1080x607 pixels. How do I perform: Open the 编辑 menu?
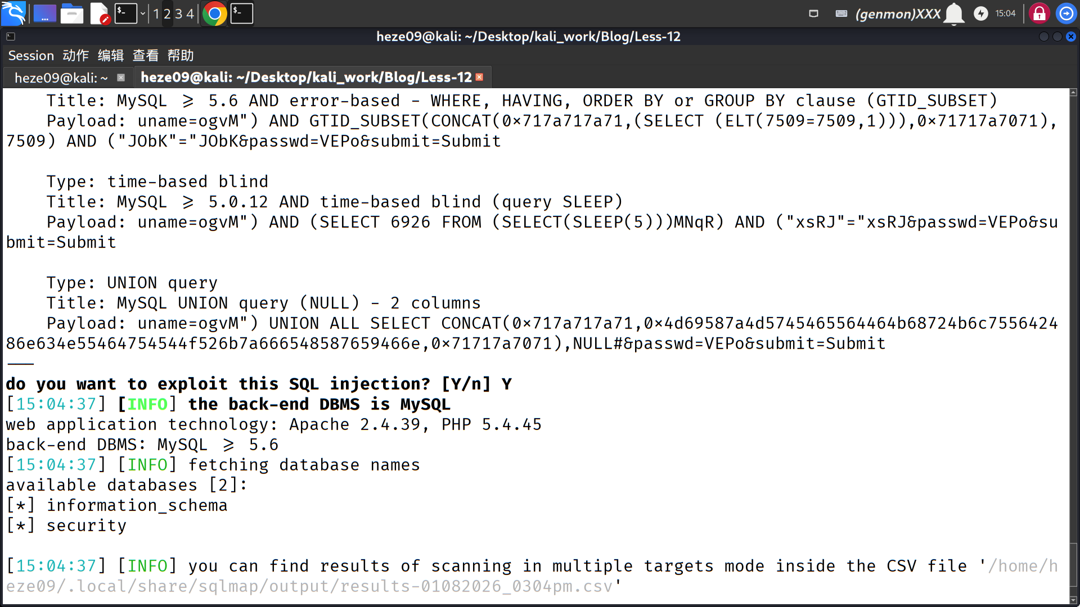(x=110, y=56)
